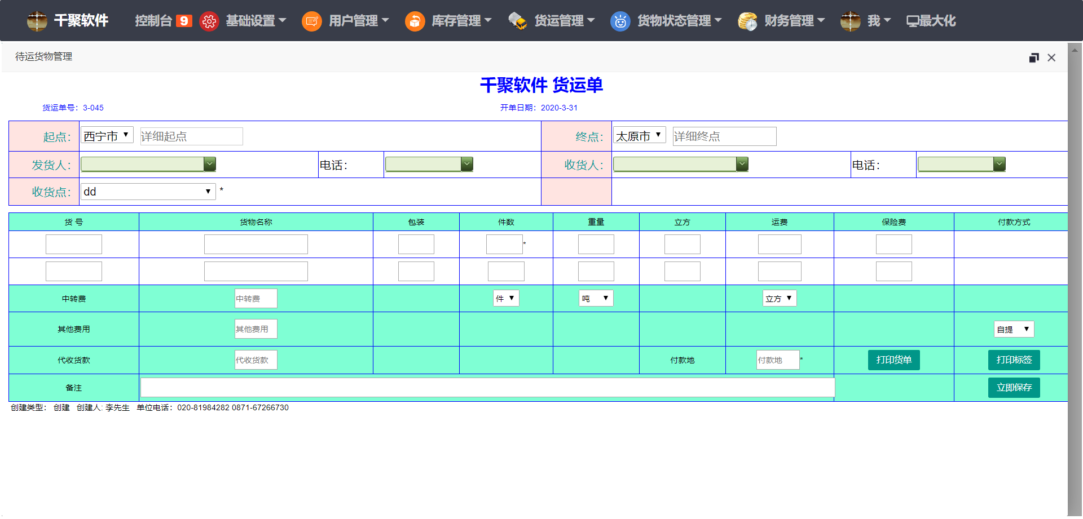The image size is (1083, 519).
Task: Click the orange 用户管理 icon
Action: (311, 21)
